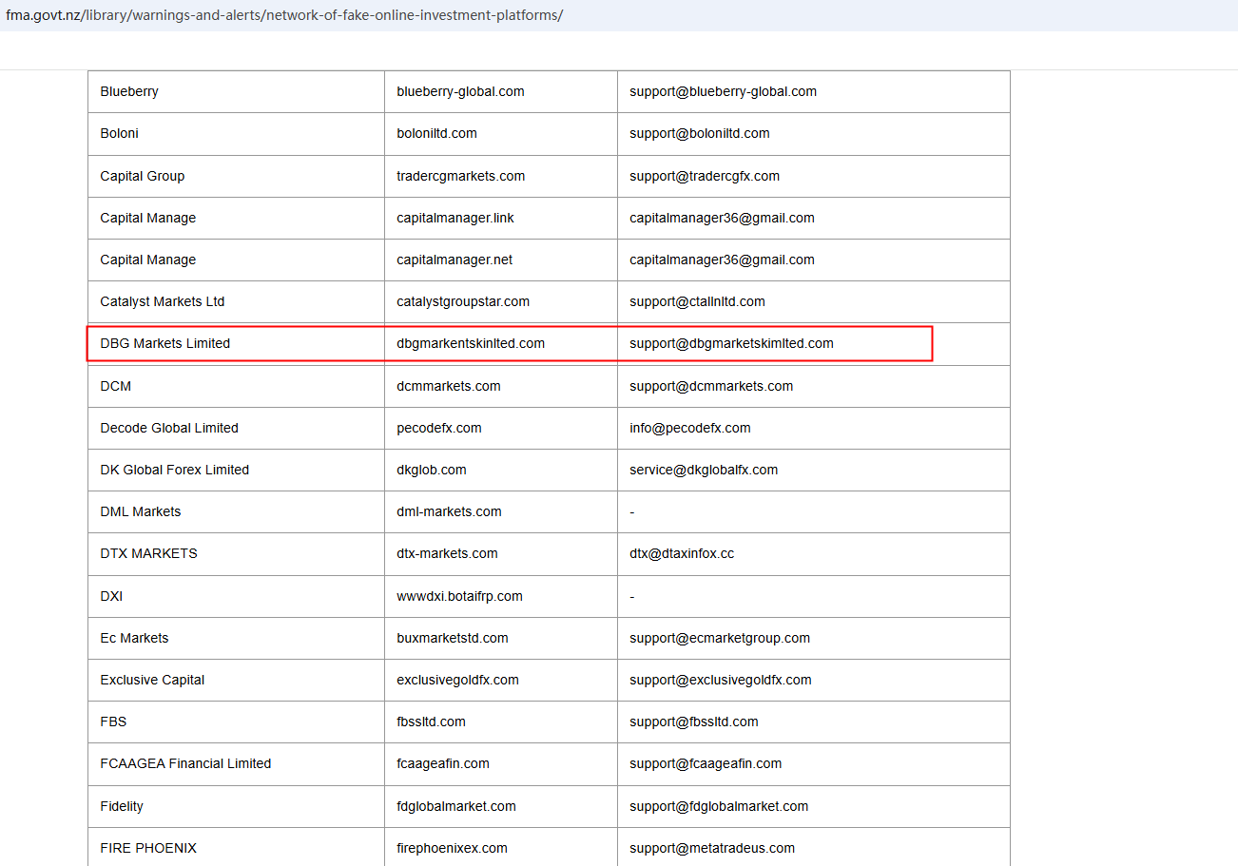Click the website catalystgroupstar.com
Image resolution: width=1238 pixels, height=866 pixels.
[x=463, y=301]
